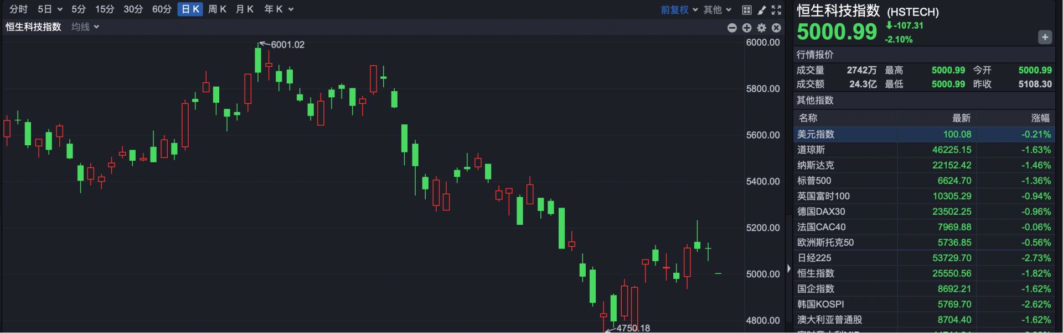Sort index list by 涨幅 column
This screenshot has width=1063, height=333.
pyautogui.click(x=1040, y=118)
